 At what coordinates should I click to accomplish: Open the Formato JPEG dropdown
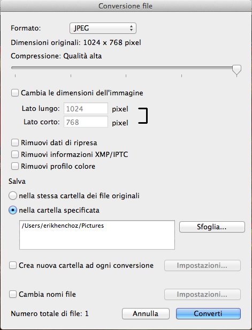pos(103,28)
